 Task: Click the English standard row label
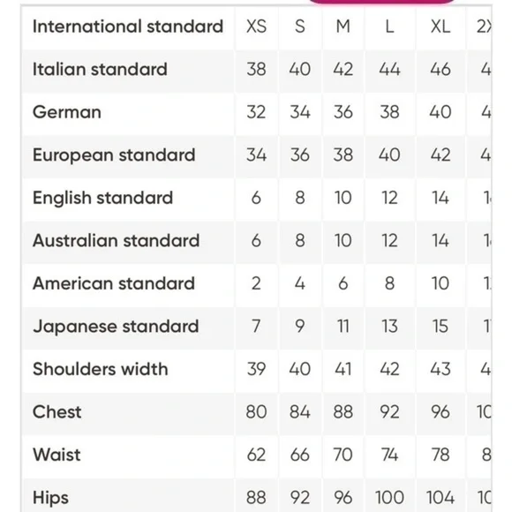(103, 198)
